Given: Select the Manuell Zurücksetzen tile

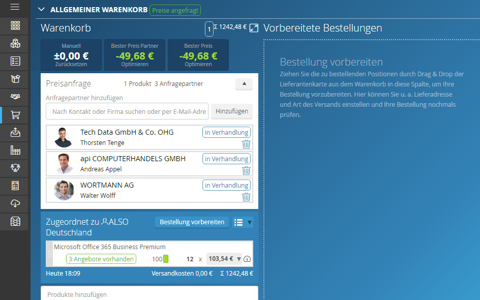Looking at the screenshot, I should coord(71,55).
